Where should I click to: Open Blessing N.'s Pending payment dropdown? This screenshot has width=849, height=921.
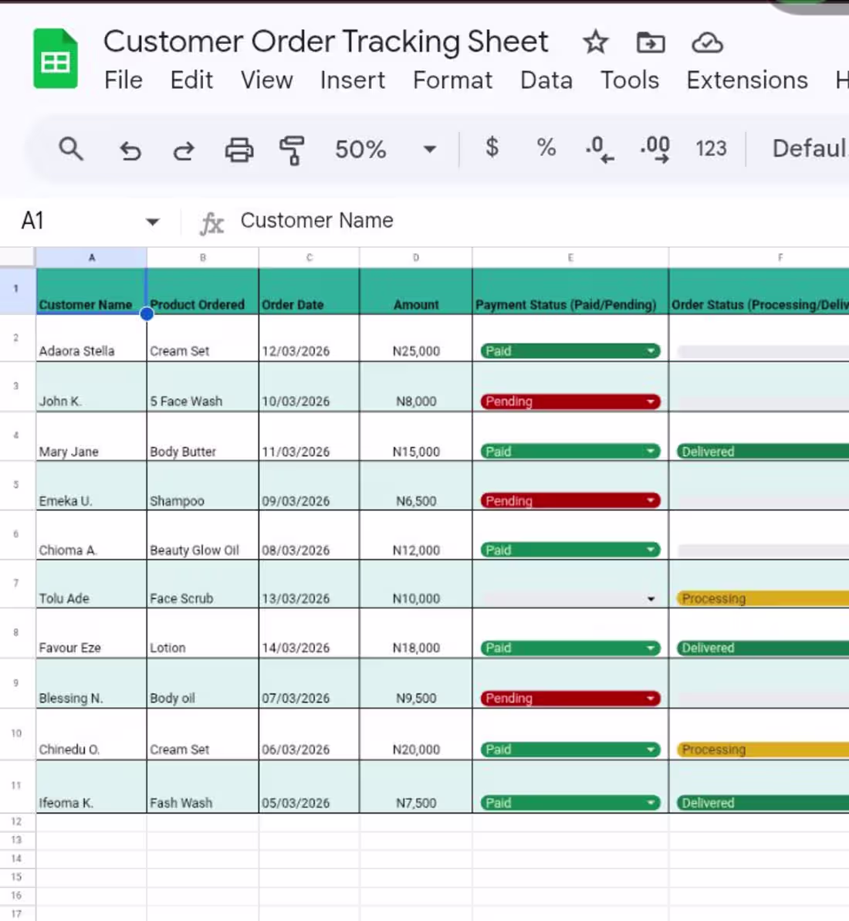pos(570,698)
